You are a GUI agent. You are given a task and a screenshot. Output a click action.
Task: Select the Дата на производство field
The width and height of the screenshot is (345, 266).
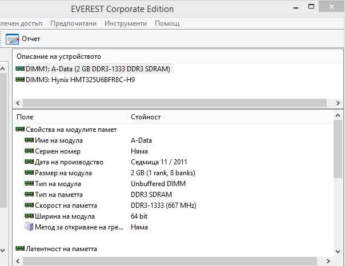point(69,162)
